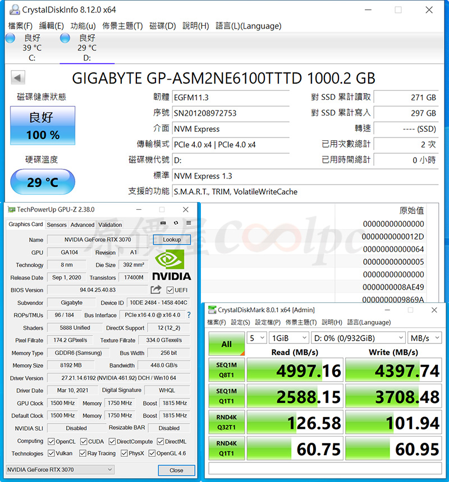Open the 說明(H) menu in CrystalDiskInfo
This screenshot has height=482, width=449.
[x=195, y=26]
